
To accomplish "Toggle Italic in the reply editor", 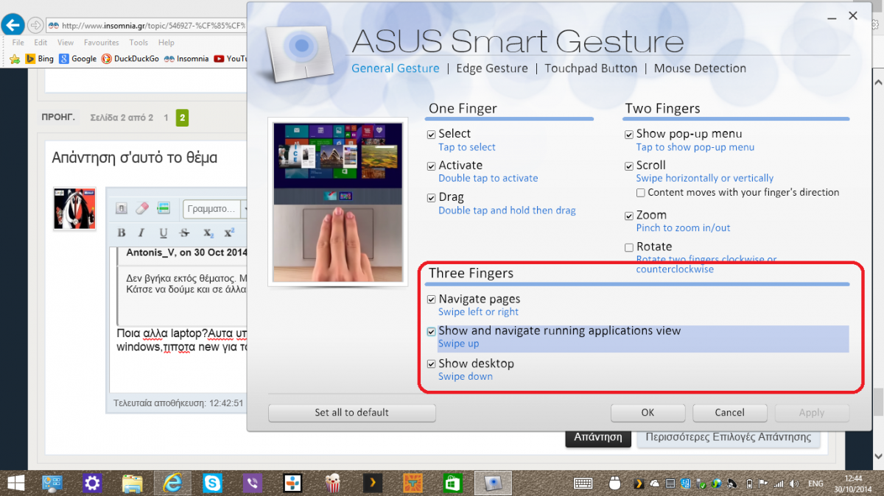I will [x=141, y=233].
